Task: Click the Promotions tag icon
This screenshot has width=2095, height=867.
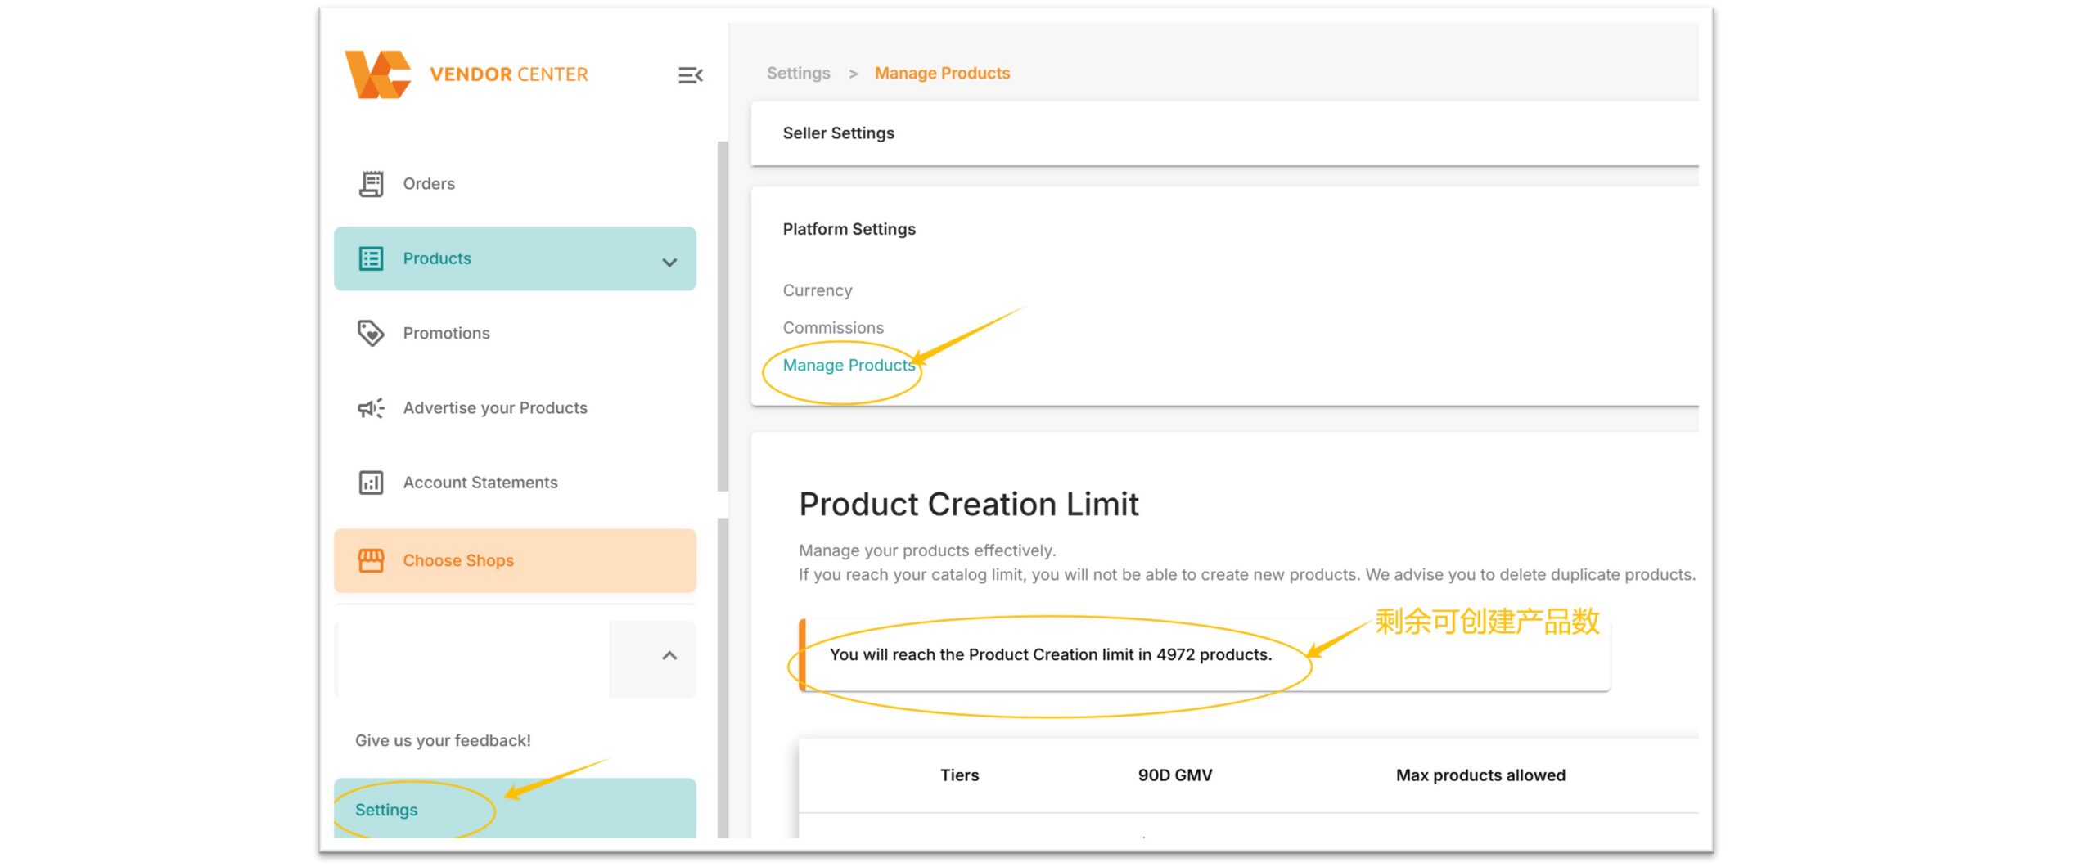Action: 371,333
